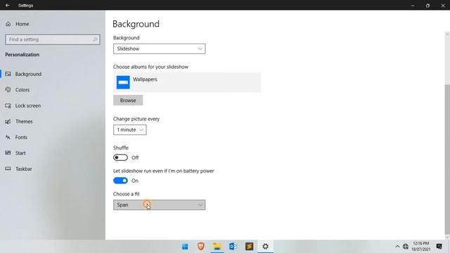
Task: Click the Themes brush icon
Action: (x=8, y=122)
